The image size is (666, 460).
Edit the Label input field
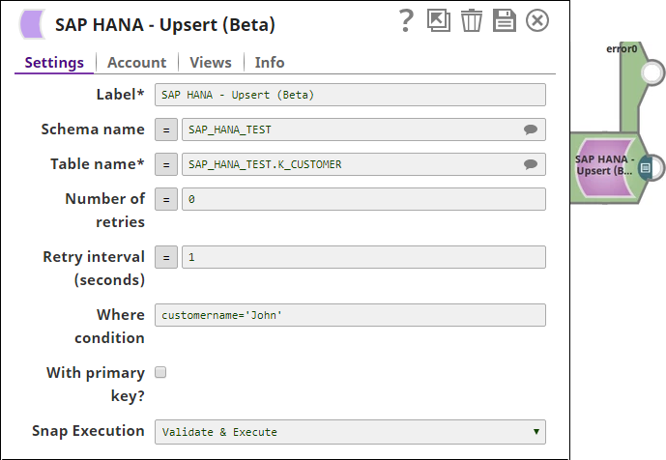click(350, 95)
